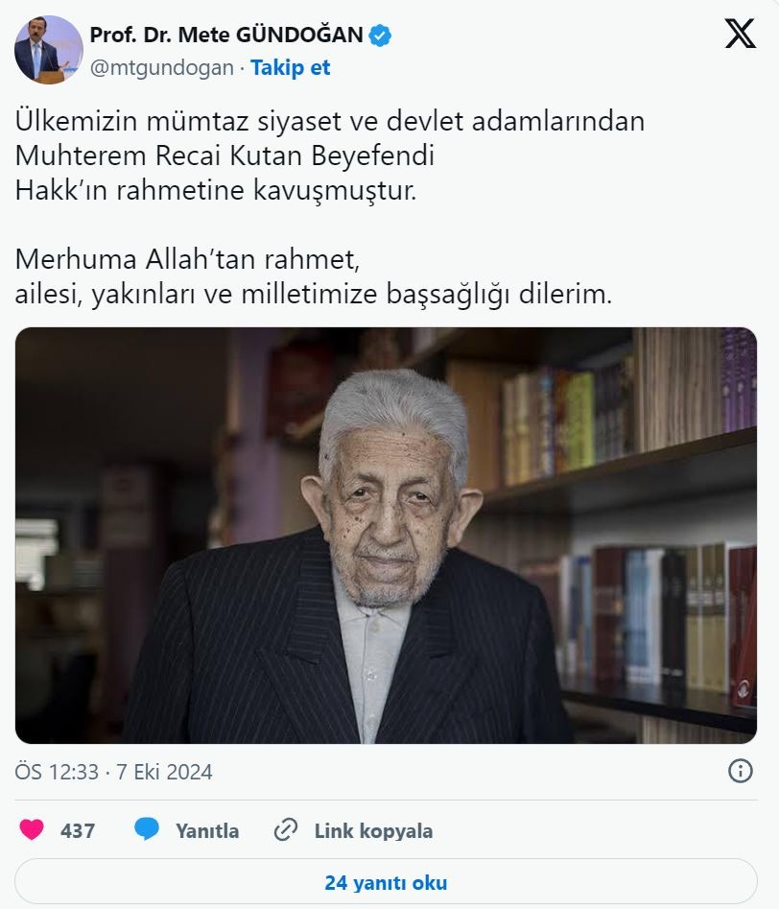Like the tweet with heart icon
Viewport: 779px width, 909px height.
pyautogui.click(x=32, y=829)
